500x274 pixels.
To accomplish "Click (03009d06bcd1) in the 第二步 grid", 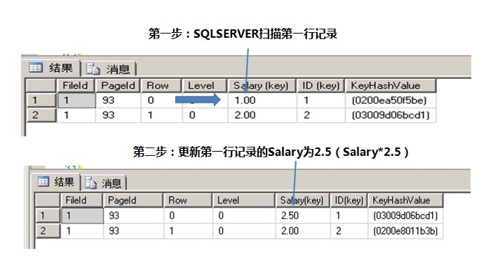I will [x=405, y=215].
